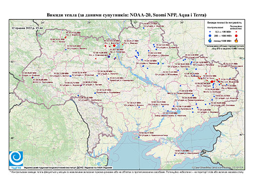Click the blue marker on the Crimea peninsula

click(175, 155)
